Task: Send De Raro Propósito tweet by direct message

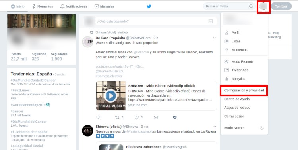Action: point(156,117)
